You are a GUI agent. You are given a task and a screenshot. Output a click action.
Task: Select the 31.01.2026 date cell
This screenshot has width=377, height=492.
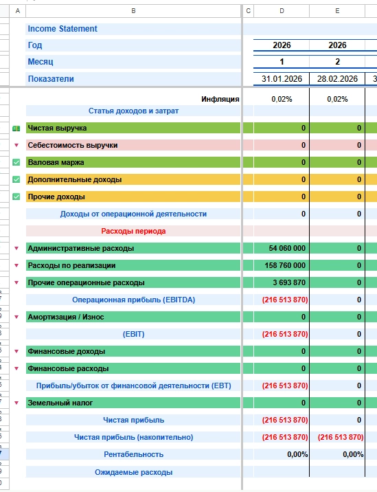coord(282,79)
